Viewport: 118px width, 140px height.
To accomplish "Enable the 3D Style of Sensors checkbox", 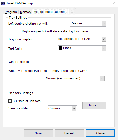I will coord(10,101).
